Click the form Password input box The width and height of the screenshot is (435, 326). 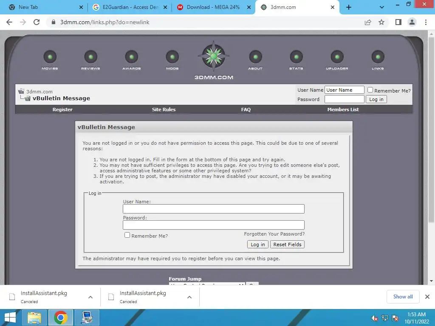tap(214, 225)
